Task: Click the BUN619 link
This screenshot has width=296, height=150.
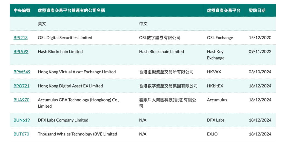Action: (x=22, y=120)
